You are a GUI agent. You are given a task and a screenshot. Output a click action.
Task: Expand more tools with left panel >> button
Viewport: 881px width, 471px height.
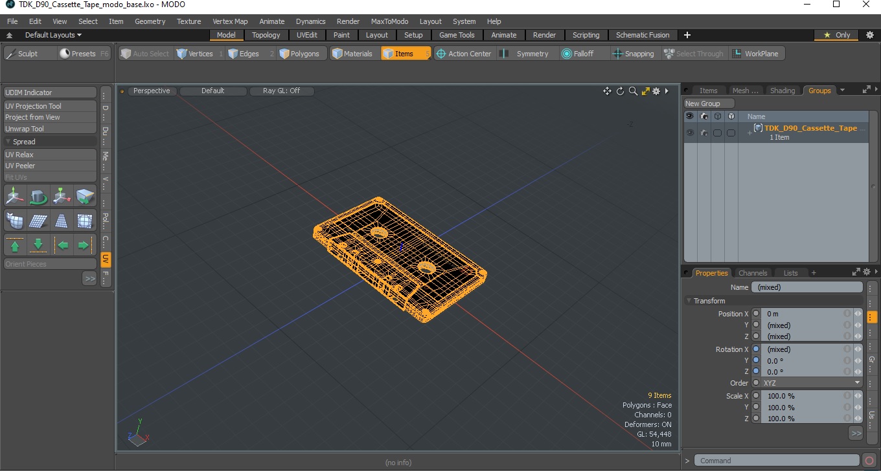click(89, 278)
